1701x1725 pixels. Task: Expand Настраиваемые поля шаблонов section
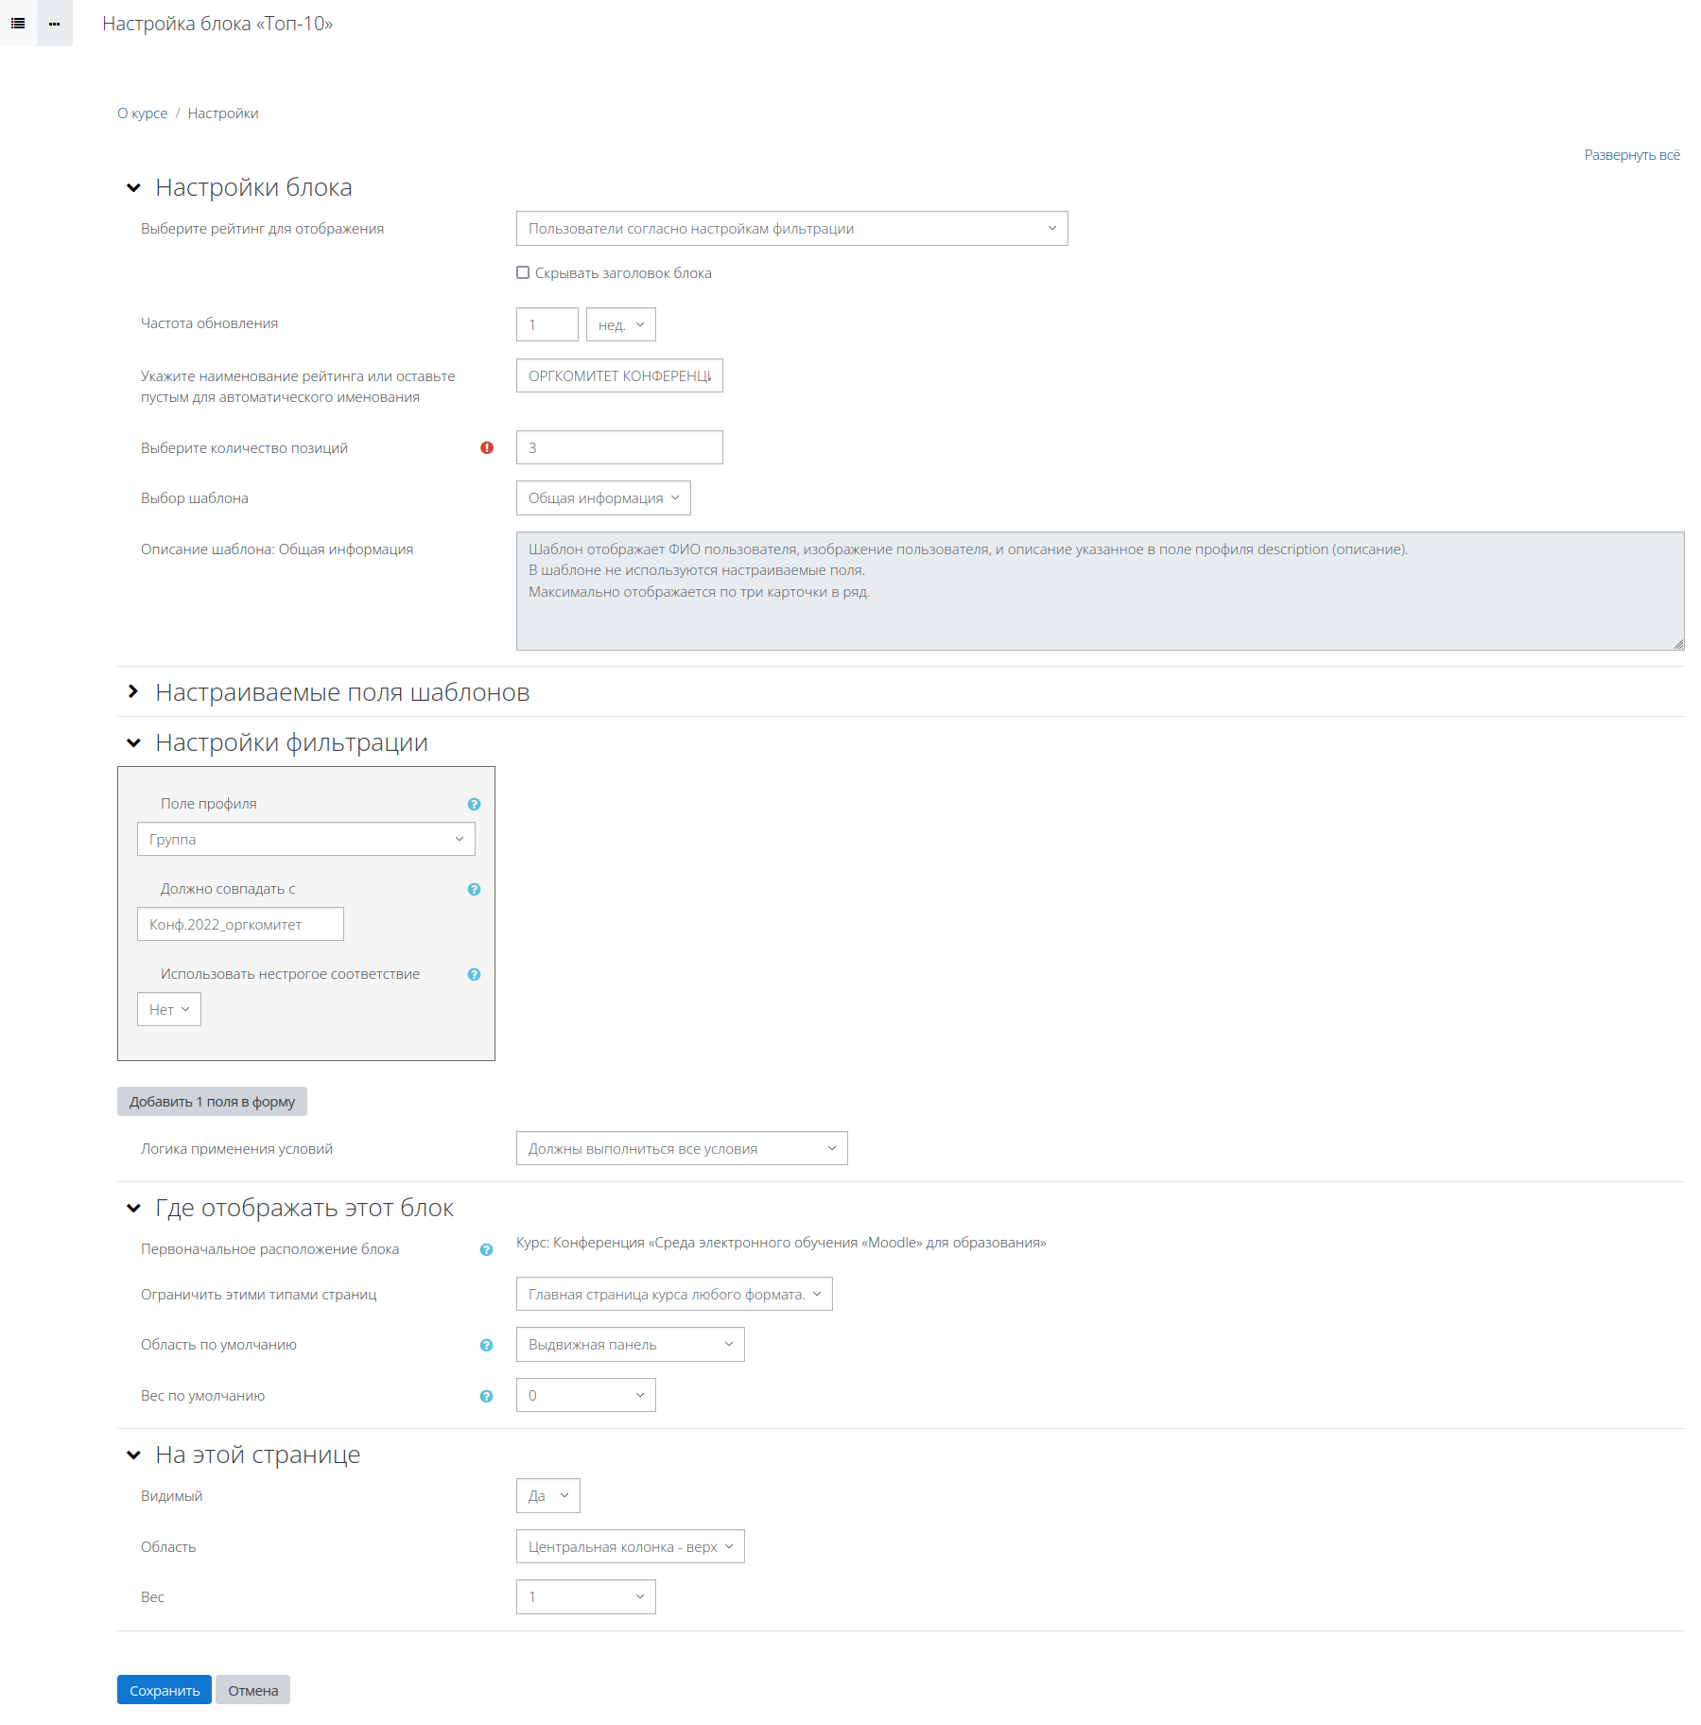(133, 692)
